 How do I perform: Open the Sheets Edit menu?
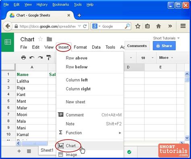[35, 47]
